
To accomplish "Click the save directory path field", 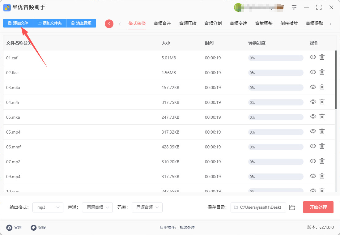I will (x=258, y=207).
